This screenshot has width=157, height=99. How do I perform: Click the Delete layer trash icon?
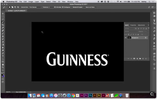[x=146, y=59]
